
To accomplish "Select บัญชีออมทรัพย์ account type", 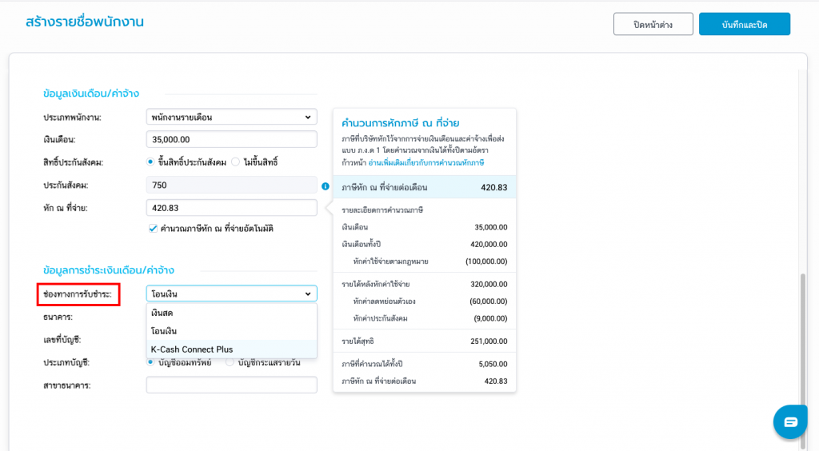I will tap(151, 362).
